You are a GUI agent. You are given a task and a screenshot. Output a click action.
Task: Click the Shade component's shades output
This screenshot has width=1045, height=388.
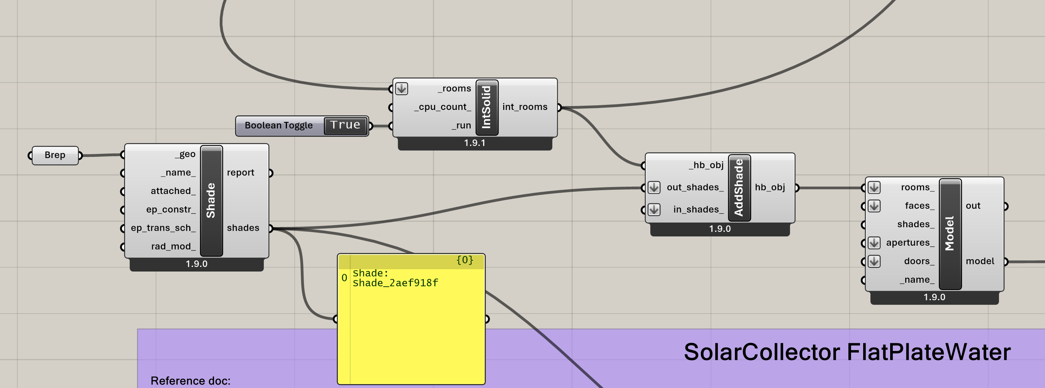point(243,228)
